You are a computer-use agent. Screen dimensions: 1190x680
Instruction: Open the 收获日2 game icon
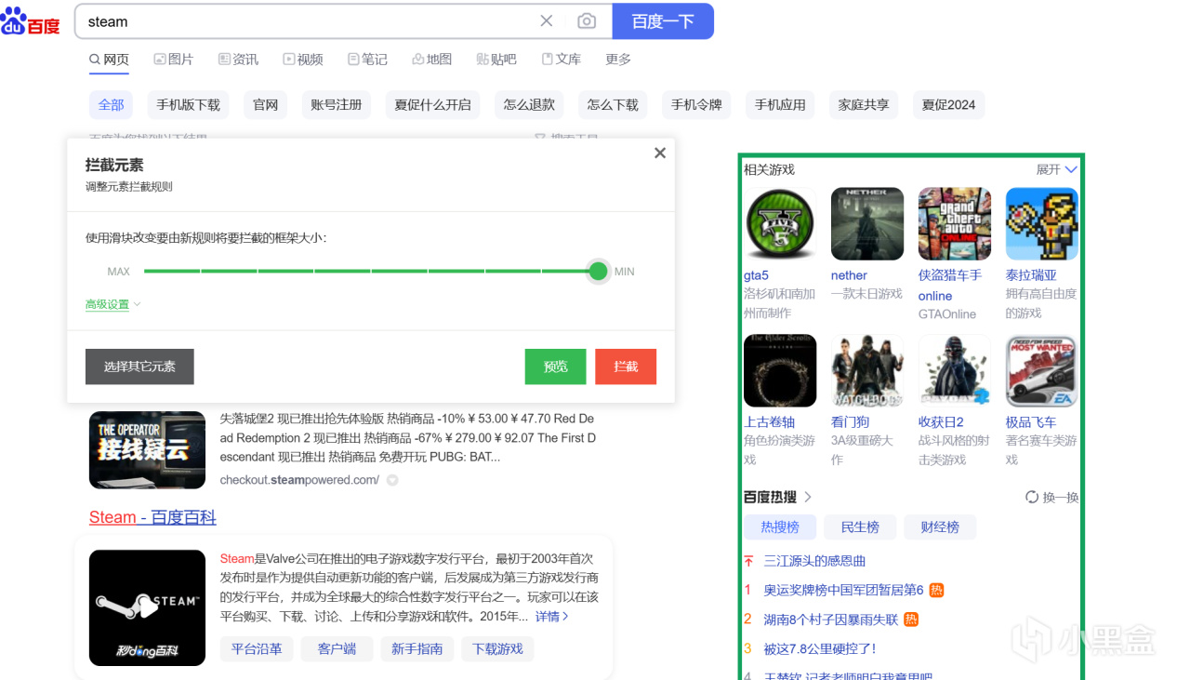point(955,371)
